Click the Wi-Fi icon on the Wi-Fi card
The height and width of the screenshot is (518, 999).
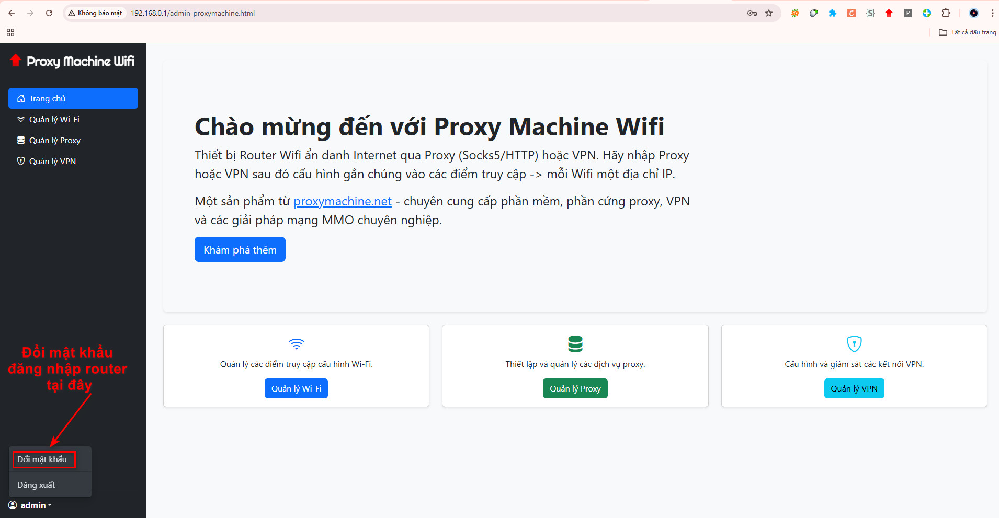point(297,344)
